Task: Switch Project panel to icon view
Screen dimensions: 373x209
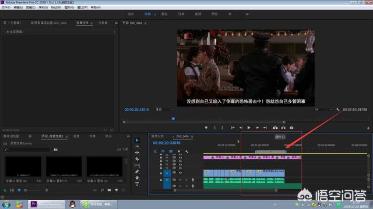Action: pos(19,190)
